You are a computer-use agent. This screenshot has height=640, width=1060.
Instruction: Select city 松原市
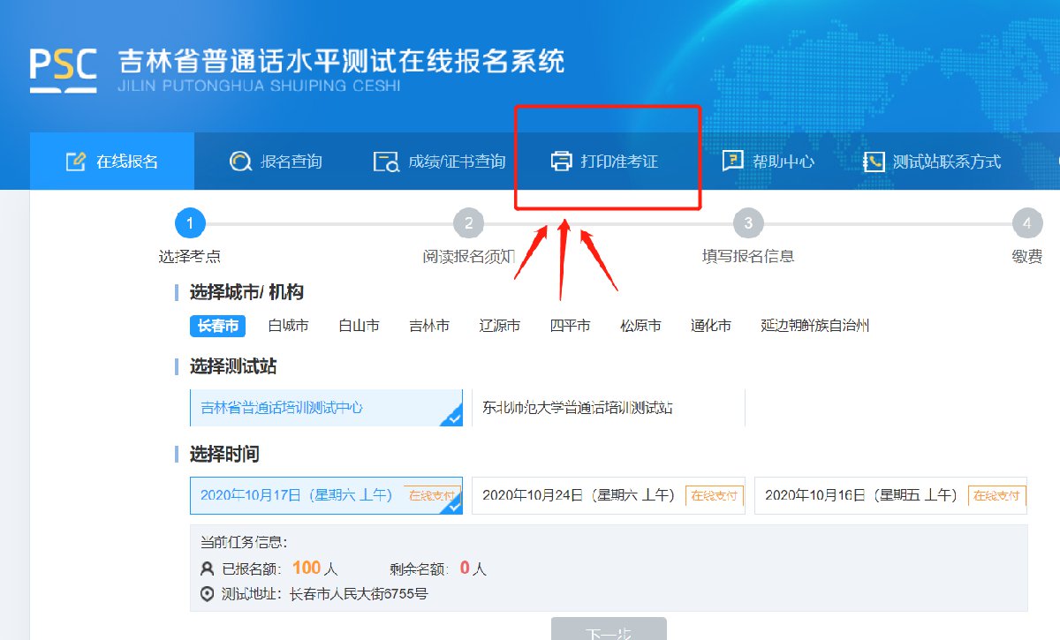640,326
